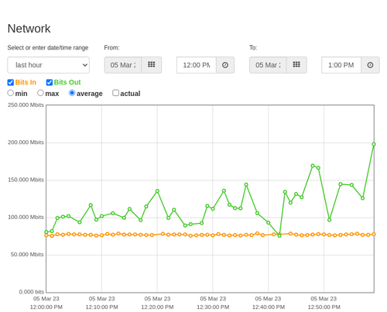Click the 'Select or enter date/time range' label
The width and height of the screenshot is (387, 312).
pyautogui.click(x=48, y=48)
